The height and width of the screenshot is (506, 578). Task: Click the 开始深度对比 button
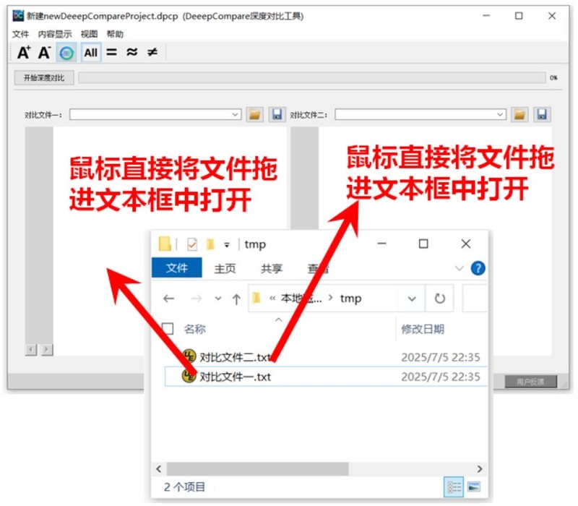pyautogui.click(x=44, y=78)
